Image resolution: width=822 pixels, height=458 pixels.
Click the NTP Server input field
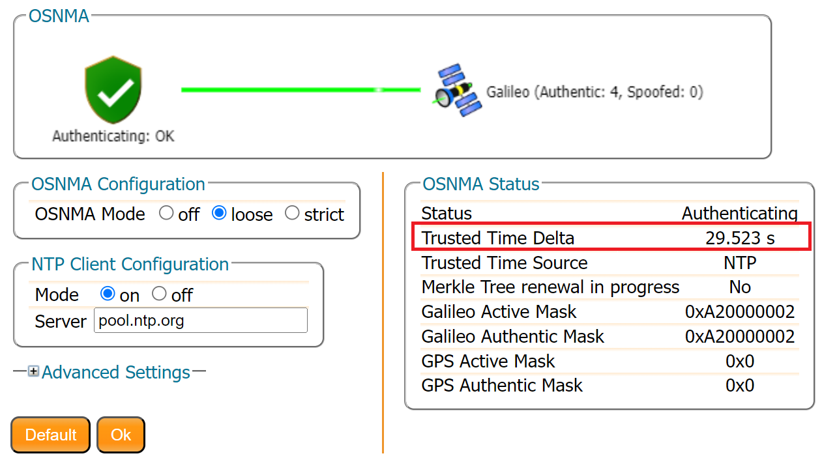point(200,321)
